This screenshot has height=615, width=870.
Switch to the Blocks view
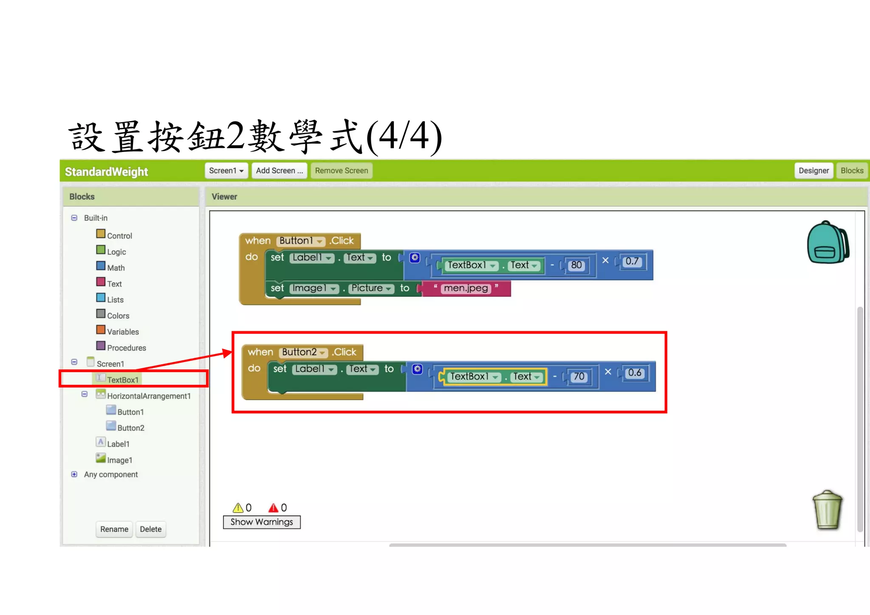(x=851, y=171)
